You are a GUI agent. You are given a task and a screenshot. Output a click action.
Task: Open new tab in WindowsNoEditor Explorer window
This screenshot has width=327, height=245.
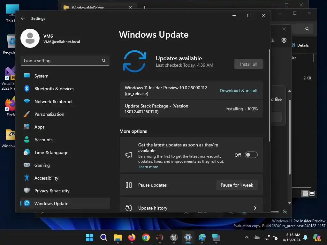click(145, 8)
